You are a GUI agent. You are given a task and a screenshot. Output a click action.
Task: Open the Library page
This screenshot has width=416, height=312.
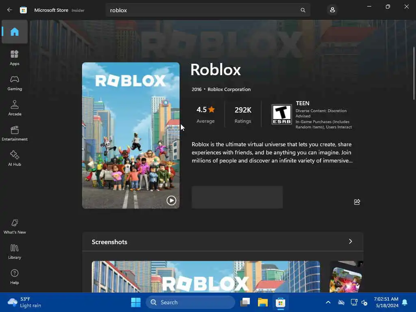tap(15, 252)
